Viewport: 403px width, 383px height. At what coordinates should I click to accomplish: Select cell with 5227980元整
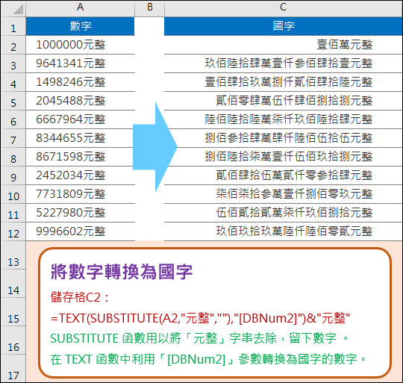[x=80, y=213]
